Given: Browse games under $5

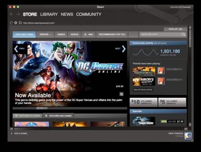Looking at the screenshot, I should pos(172,102).
